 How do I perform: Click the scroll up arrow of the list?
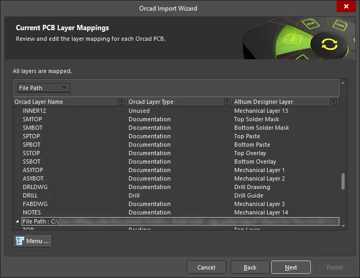click(x=343, y=83)
